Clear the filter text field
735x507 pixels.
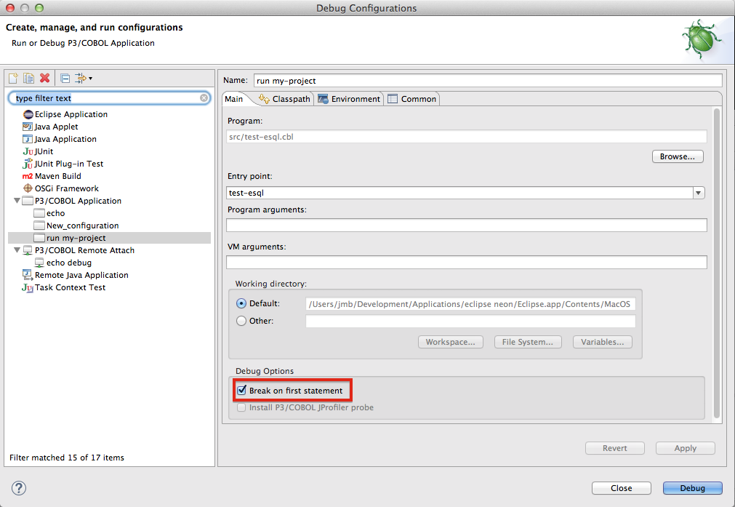tap(204, 97)
